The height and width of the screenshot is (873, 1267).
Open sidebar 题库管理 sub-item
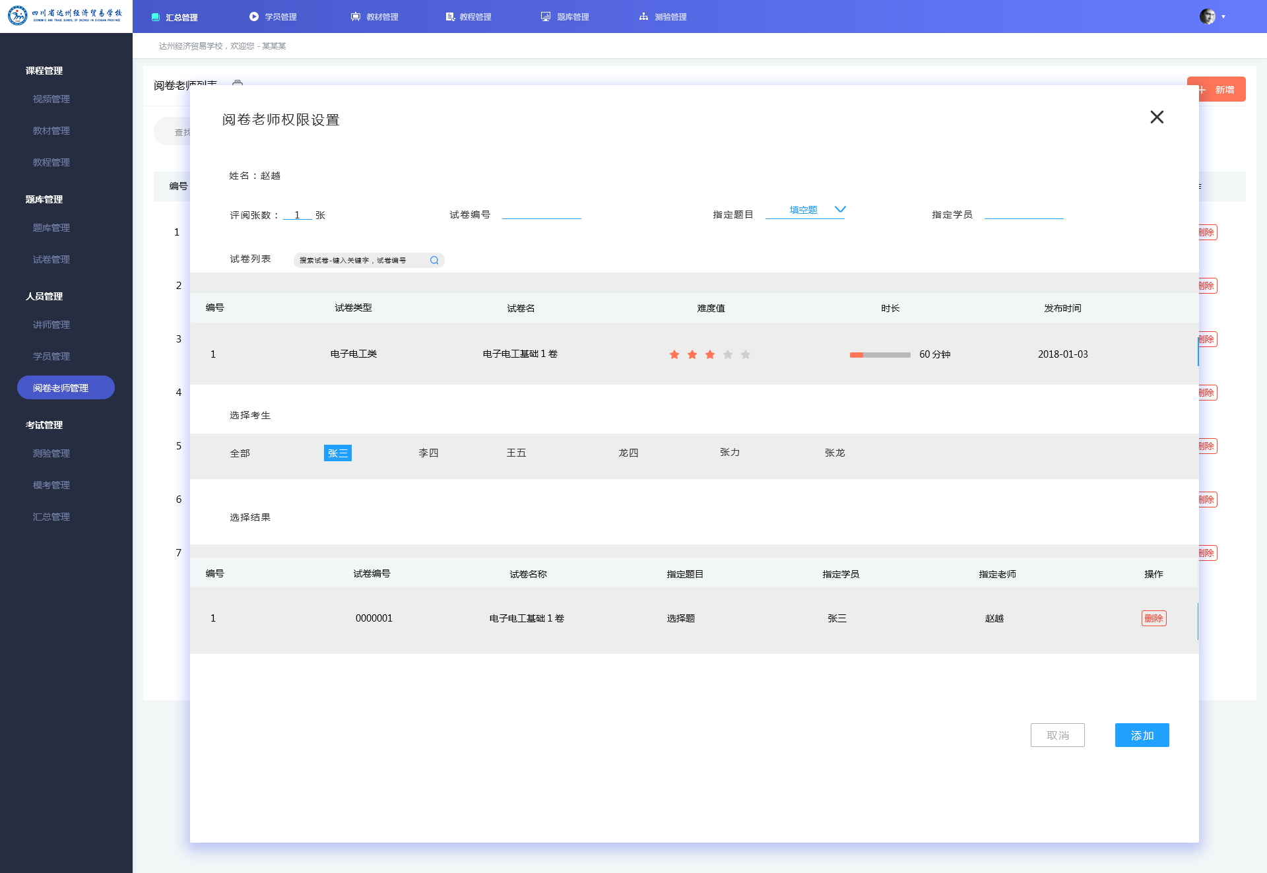pyautogui.click(x=51, y=228)
